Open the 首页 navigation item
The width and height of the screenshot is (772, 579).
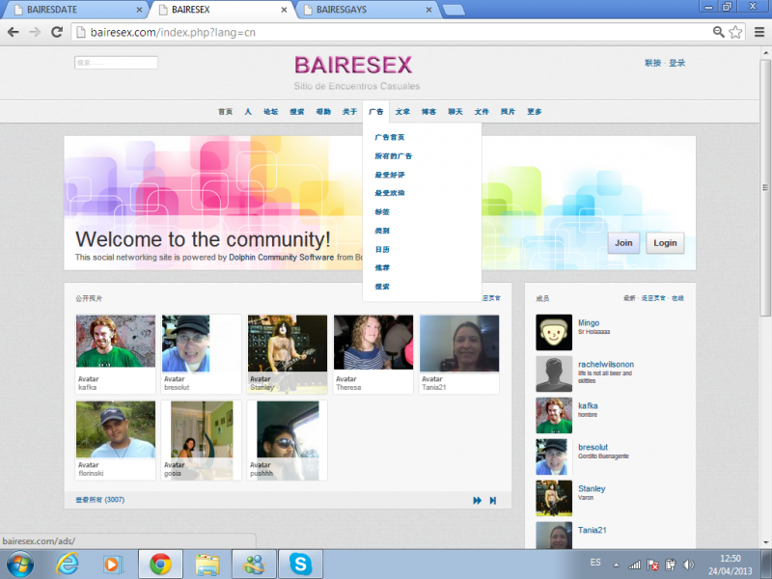[x=225, y=112]
